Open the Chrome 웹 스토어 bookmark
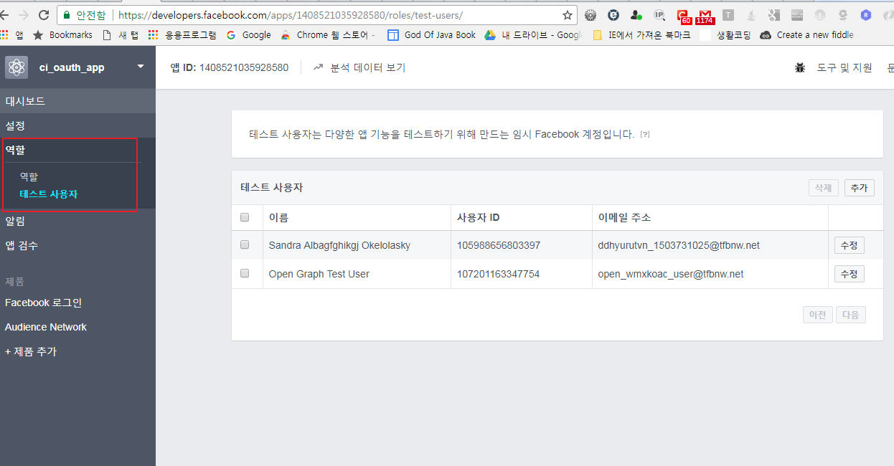Image resolution: width=894 pixels, height=466 pixels. pyautogui.click(x=328, y=34)
